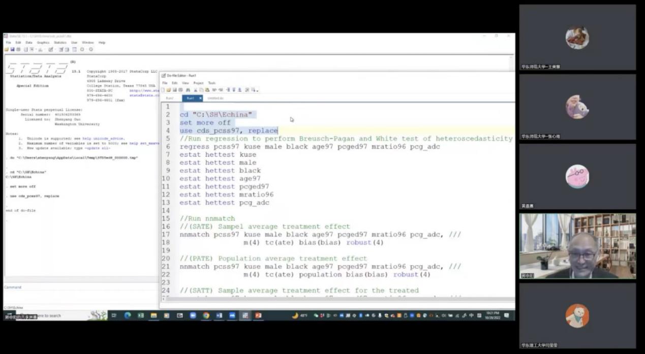This screenshot has height=354, width=645.
Task: Open the Project menu in Do-file Editor
Action: tap(198, 83)
